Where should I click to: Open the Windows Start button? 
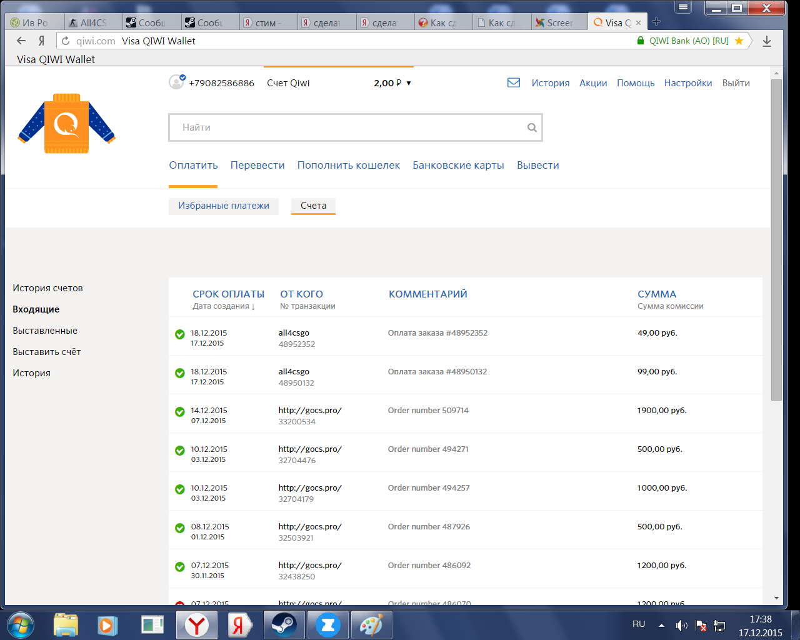click(21, 624)
